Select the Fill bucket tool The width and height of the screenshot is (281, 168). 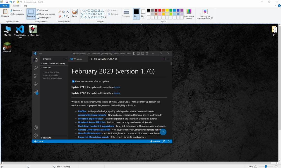click(x=64, y=12)
